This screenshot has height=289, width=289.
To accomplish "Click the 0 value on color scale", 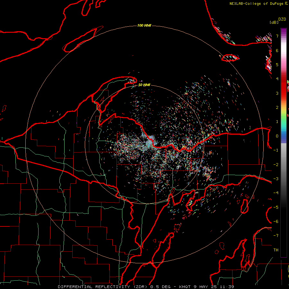I will pyautogui.click(x=277, y=136).
